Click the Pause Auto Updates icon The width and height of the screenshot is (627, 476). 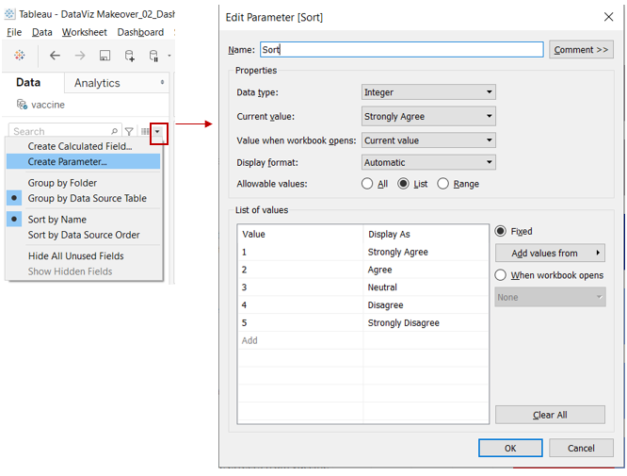(x=153, y=56)
